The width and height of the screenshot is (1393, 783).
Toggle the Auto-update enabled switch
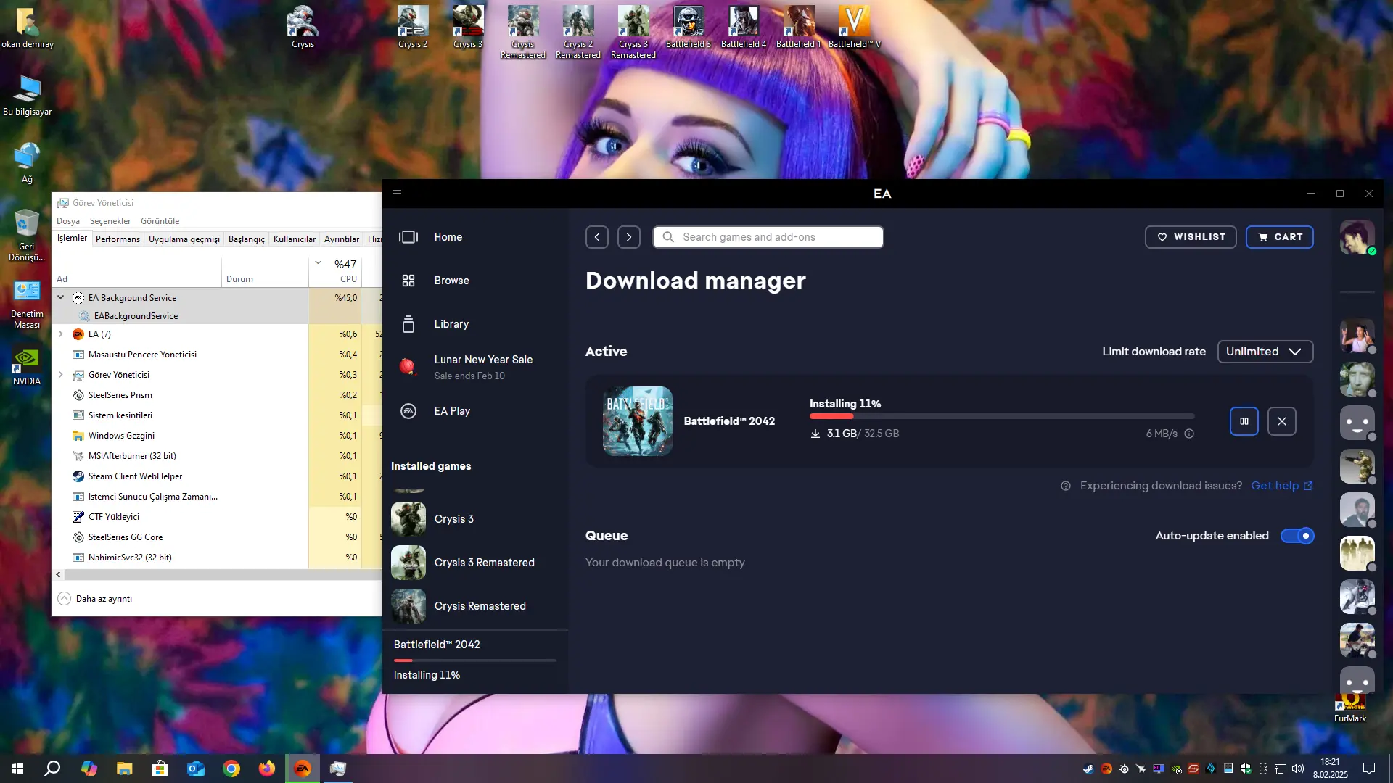(1297, 536)
